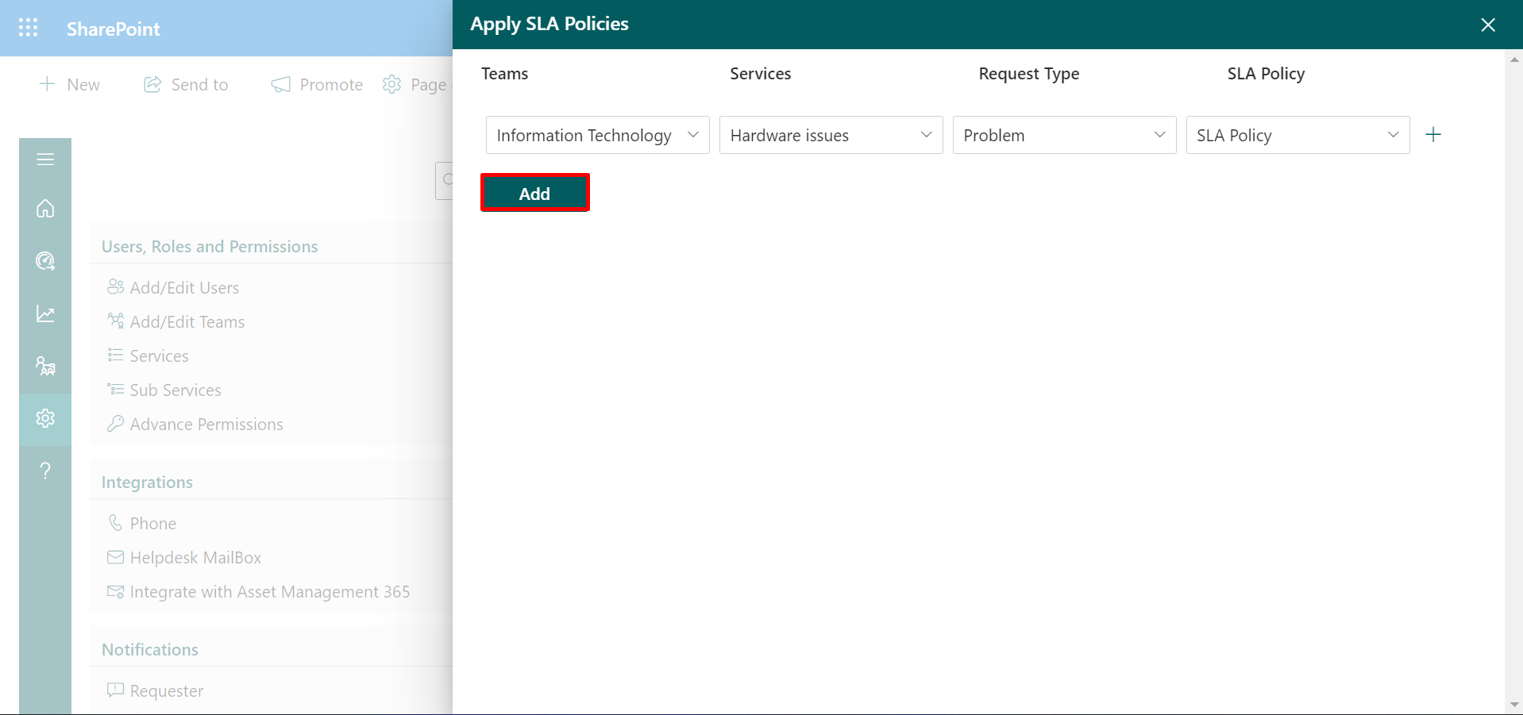Open Sub Services settings link
Image resolution: width=1523 pixels, height=715 pixels.
tap(175, 390)
